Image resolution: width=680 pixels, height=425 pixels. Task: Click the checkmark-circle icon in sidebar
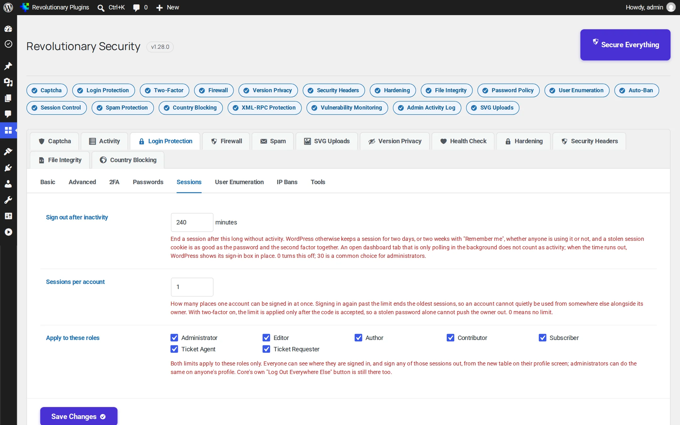coord(8,44)
